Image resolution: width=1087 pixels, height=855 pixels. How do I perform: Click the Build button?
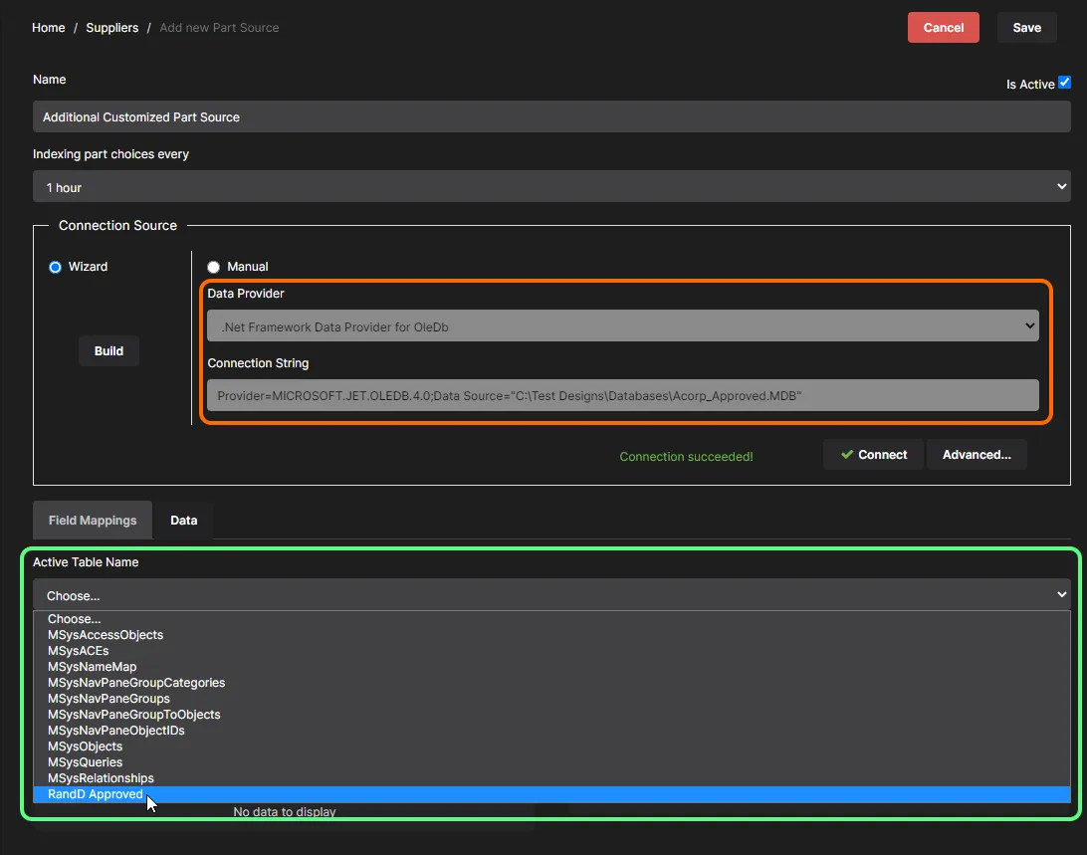pos(109,351)
